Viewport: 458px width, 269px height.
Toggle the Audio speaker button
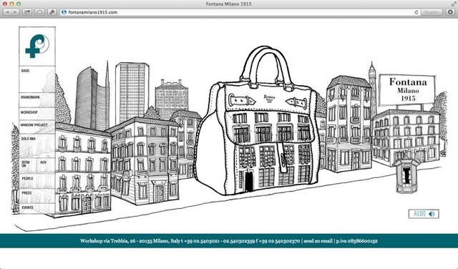point(424,214)
